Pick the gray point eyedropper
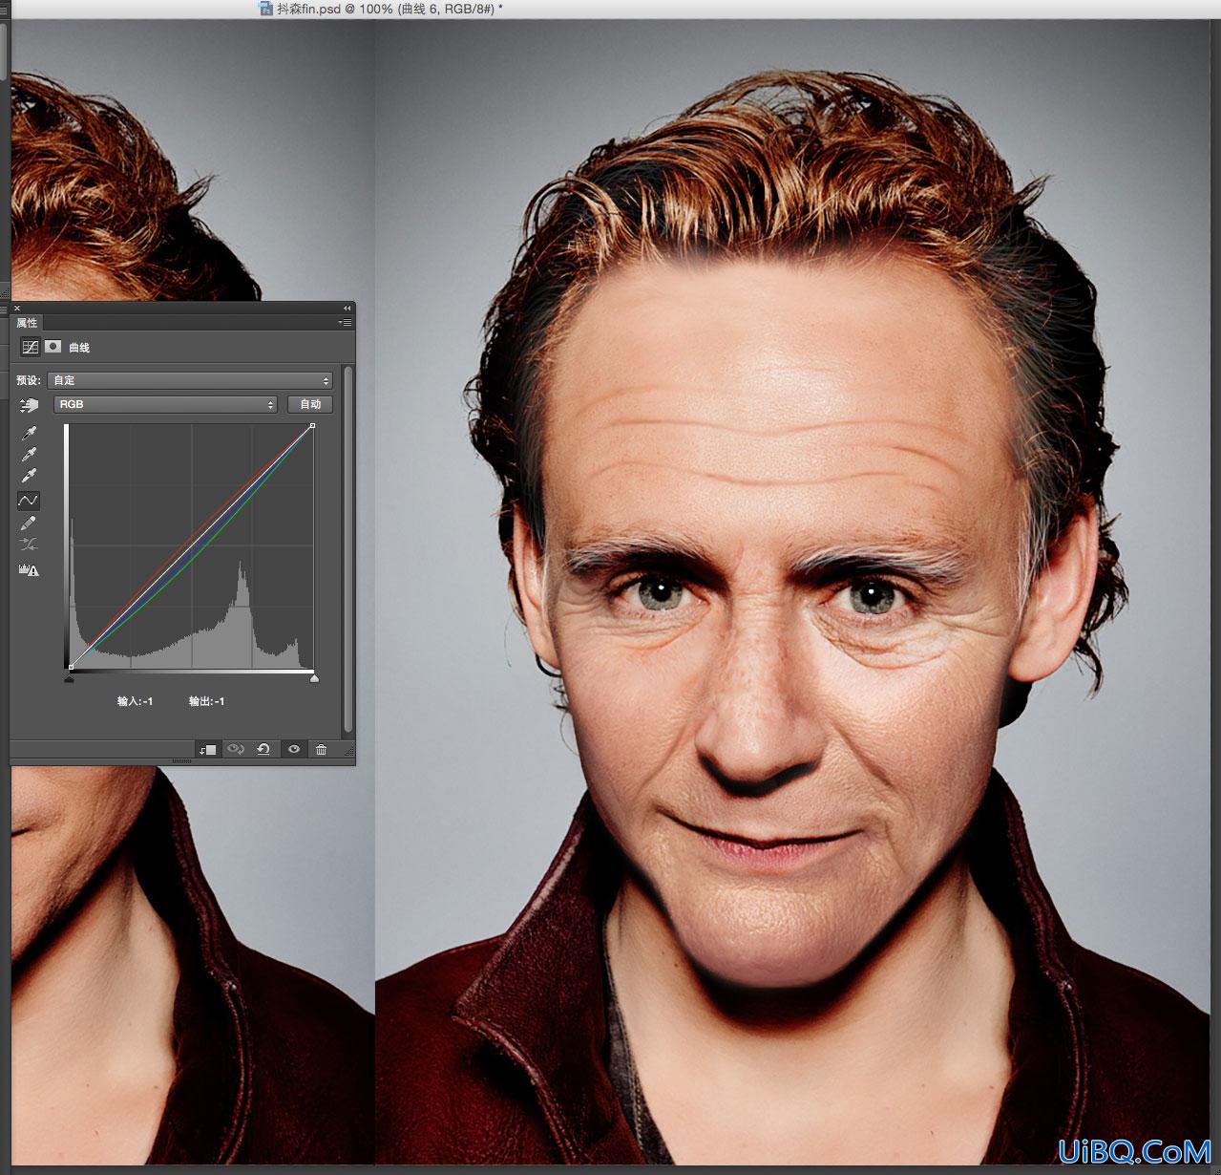The width and height of the screenshot is (1221, 1175). [29, 455]
